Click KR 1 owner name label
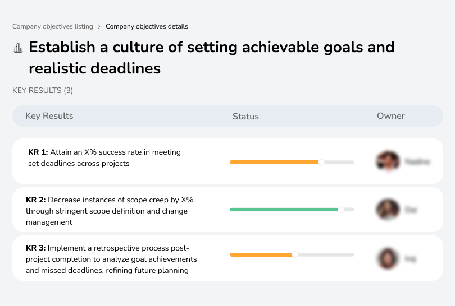 tap(417, 161)
